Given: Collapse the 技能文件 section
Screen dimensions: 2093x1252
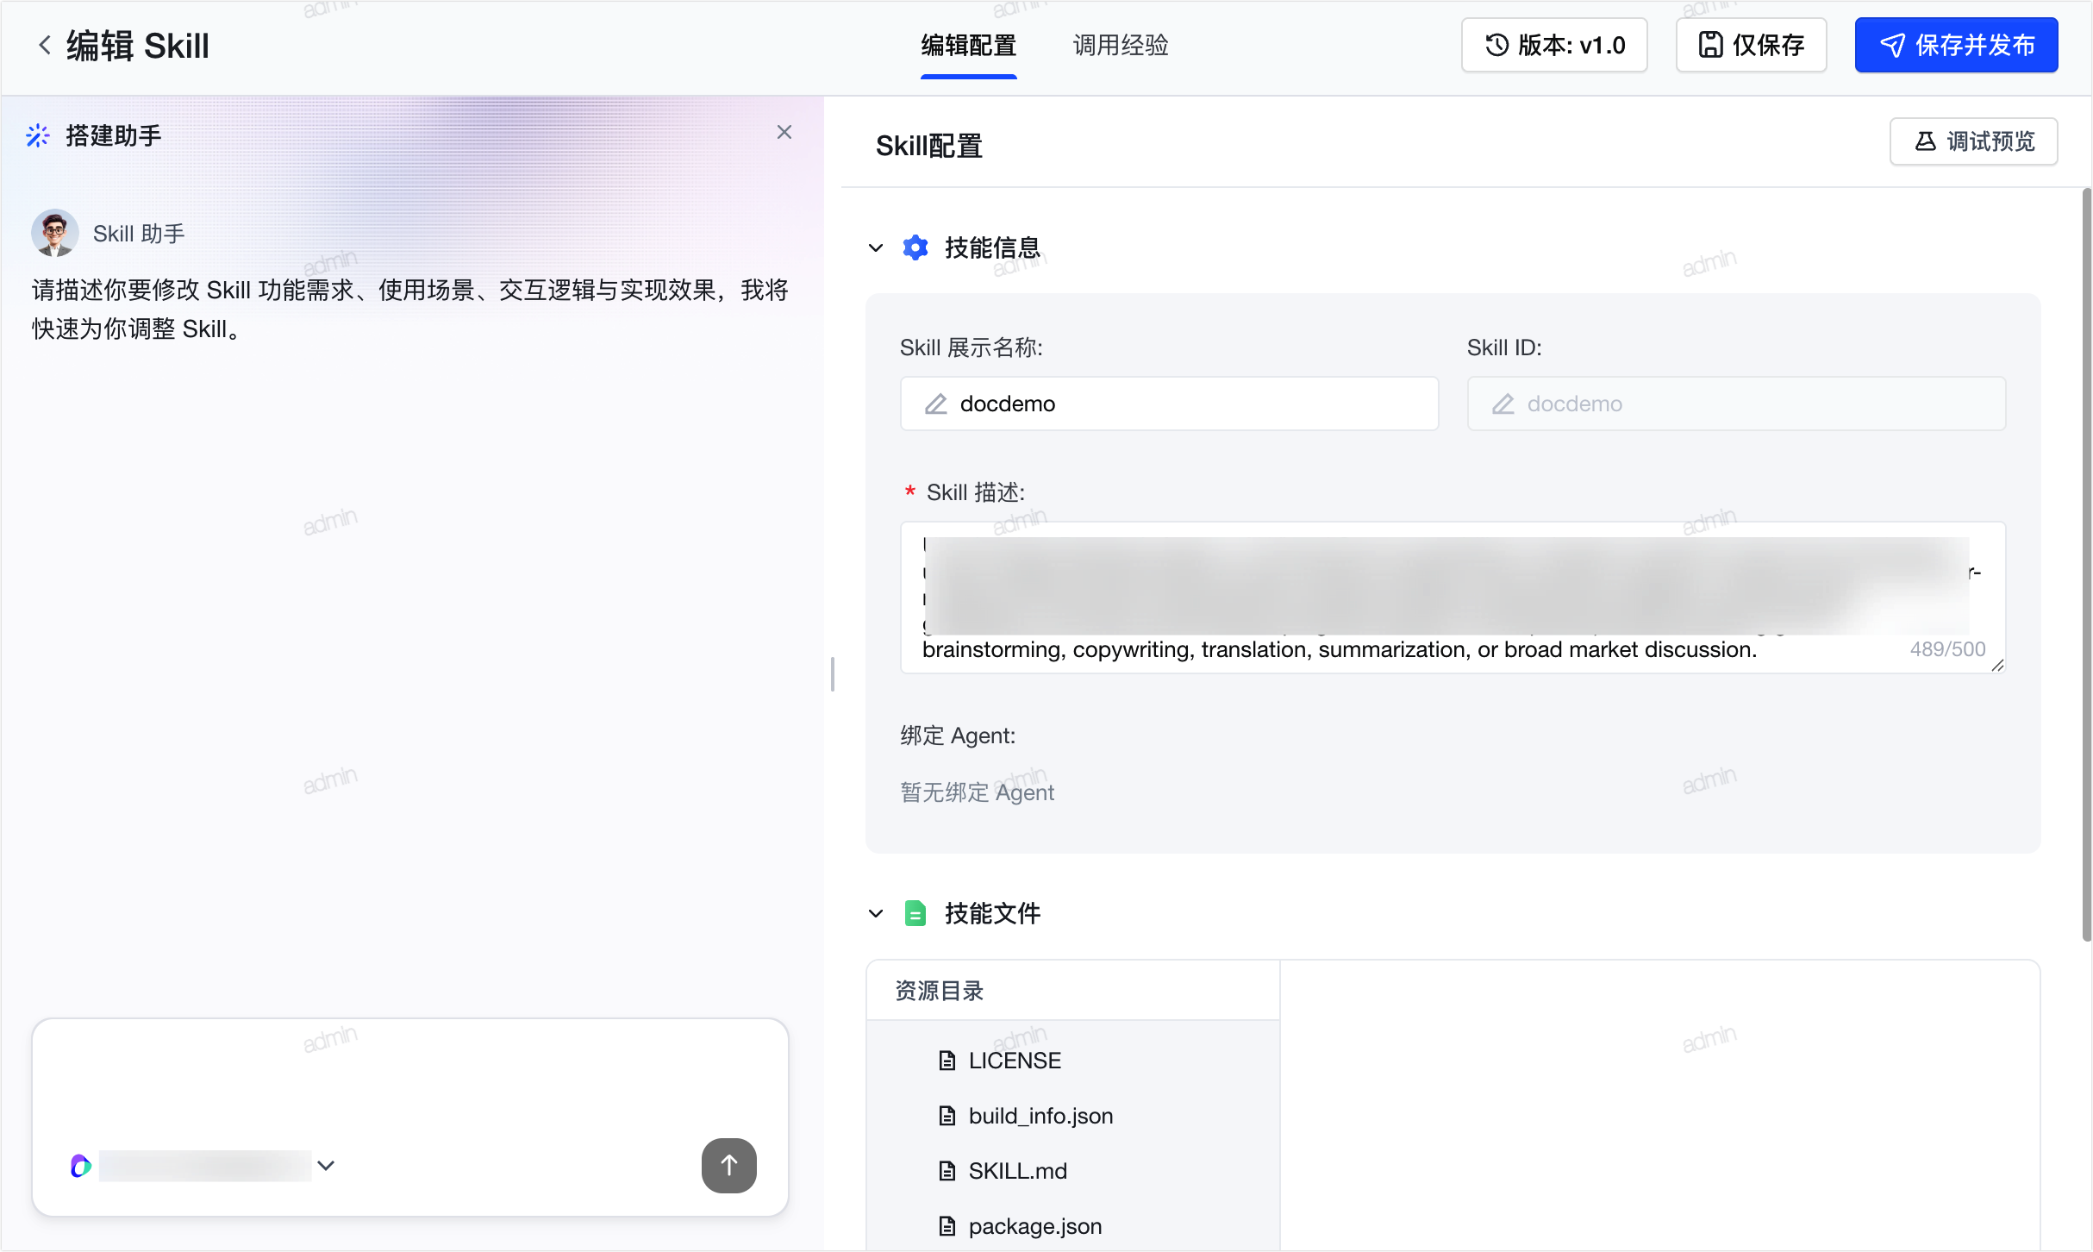Looking at the screenshot, I should tap(876, 914).
